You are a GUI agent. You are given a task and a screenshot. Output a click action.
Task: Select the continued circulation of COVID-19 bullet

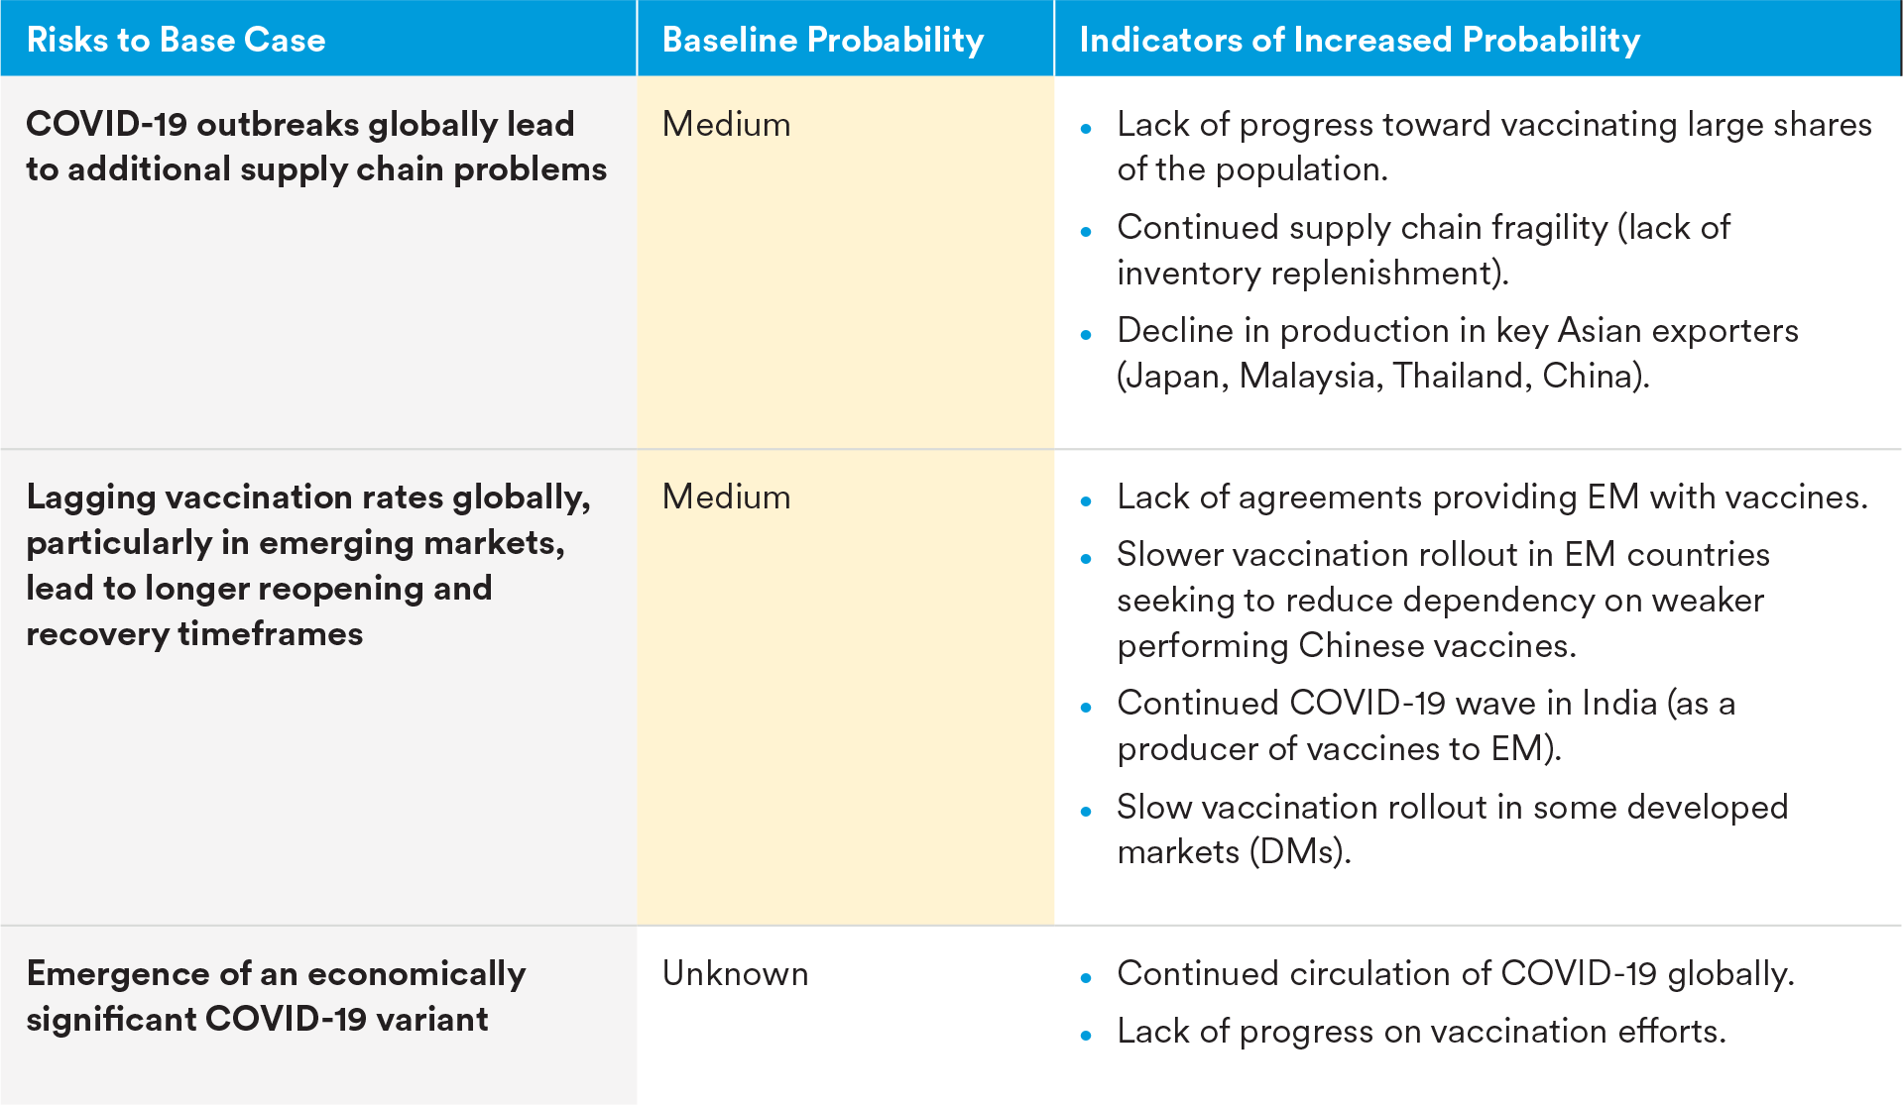pos(1455,974)
